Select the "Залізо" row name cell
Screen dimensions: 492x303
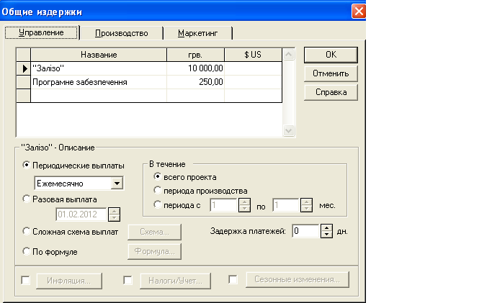click(99, 68)
